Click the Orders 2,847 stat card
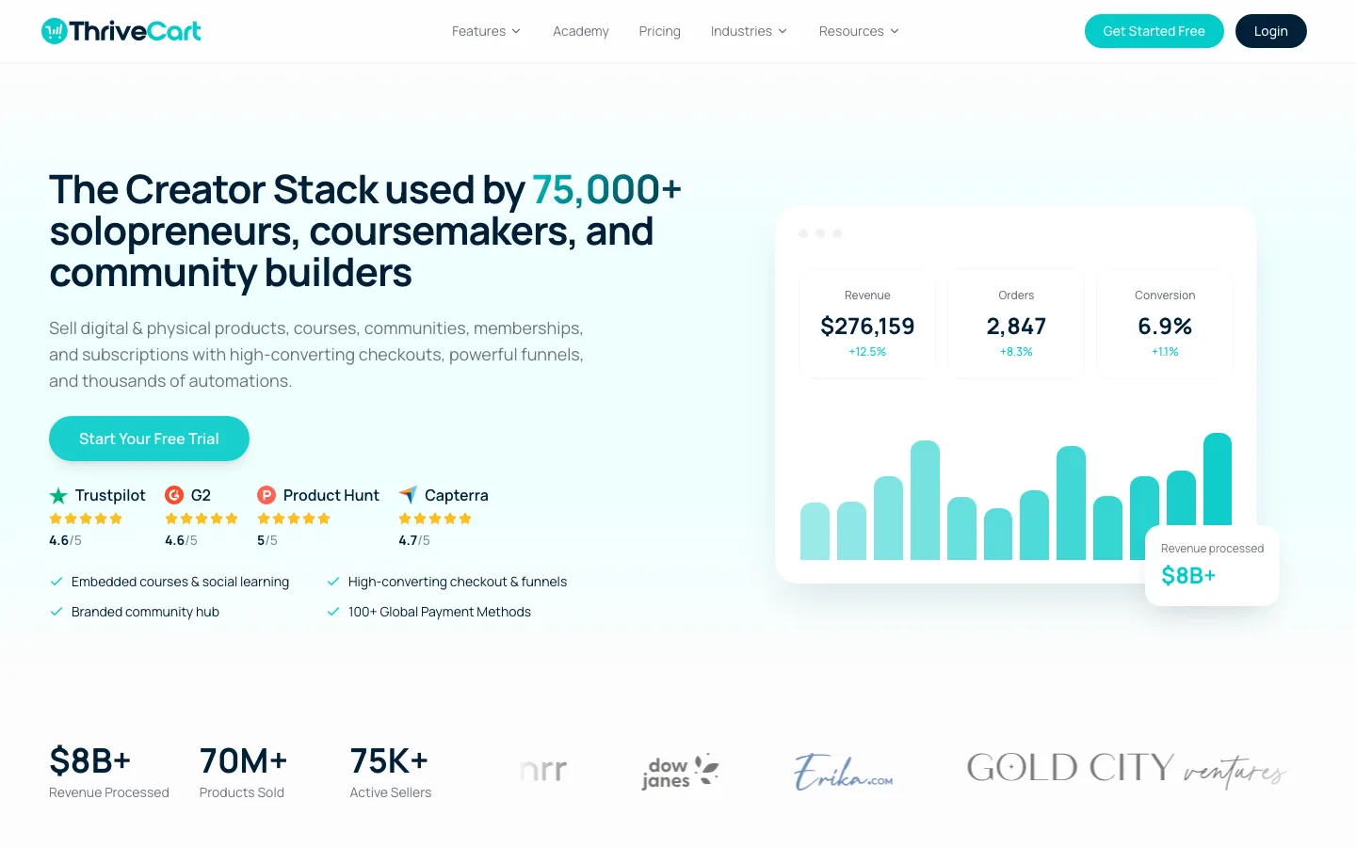This screenshot has height=847, width=1356. (1016, 324)
